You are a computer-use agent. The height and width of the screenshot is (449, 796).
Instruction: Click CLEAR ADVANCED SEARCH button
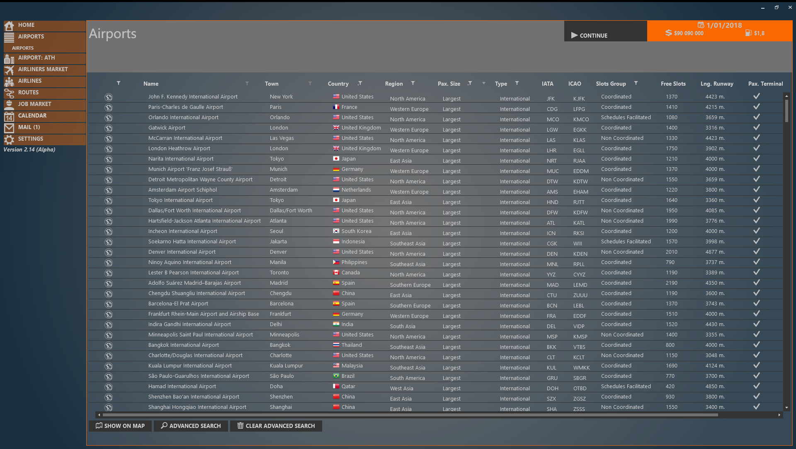tap(276, 426)
